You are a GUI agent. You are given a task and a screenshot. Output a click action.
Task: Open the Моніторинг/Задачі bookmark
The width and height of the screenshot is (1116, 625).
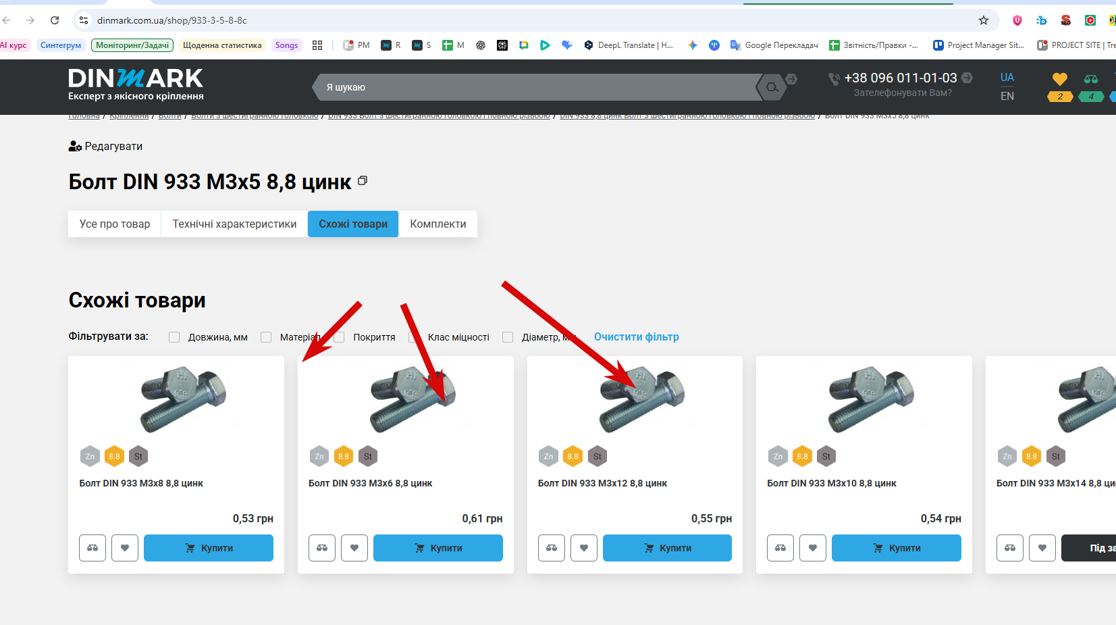pyautogui.click(x=132, y=45)
